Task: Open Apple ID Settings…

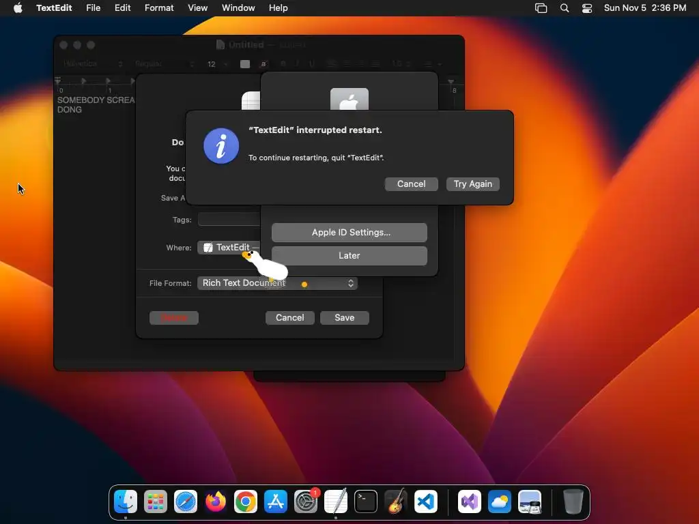Action: click(x=349, y=233)
